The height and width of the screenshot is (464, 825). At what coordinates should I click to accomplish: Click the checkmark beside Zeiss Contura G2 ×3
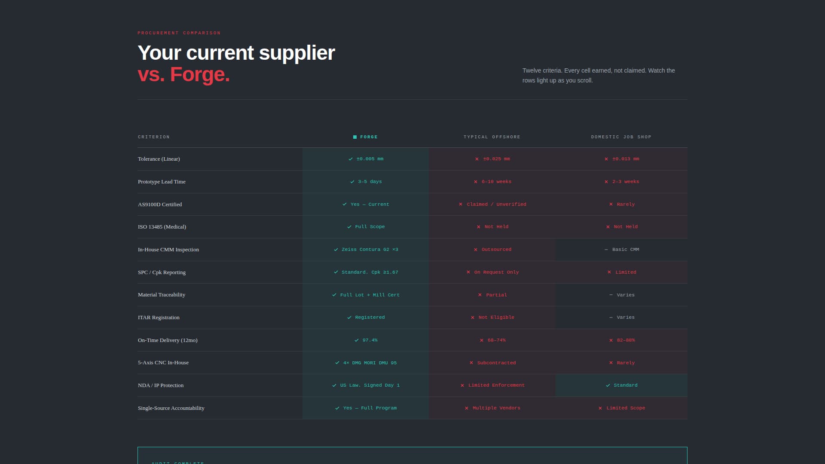[x=336, y=249]
